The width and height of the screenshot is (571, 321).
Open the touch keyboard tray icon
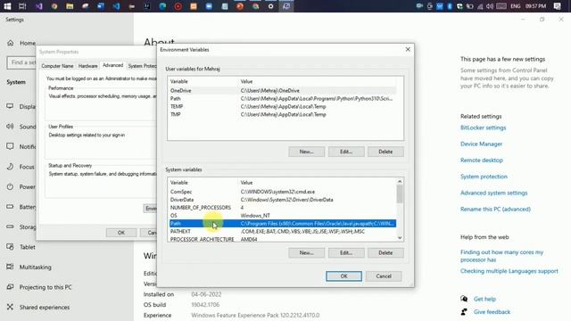(501, 6)
